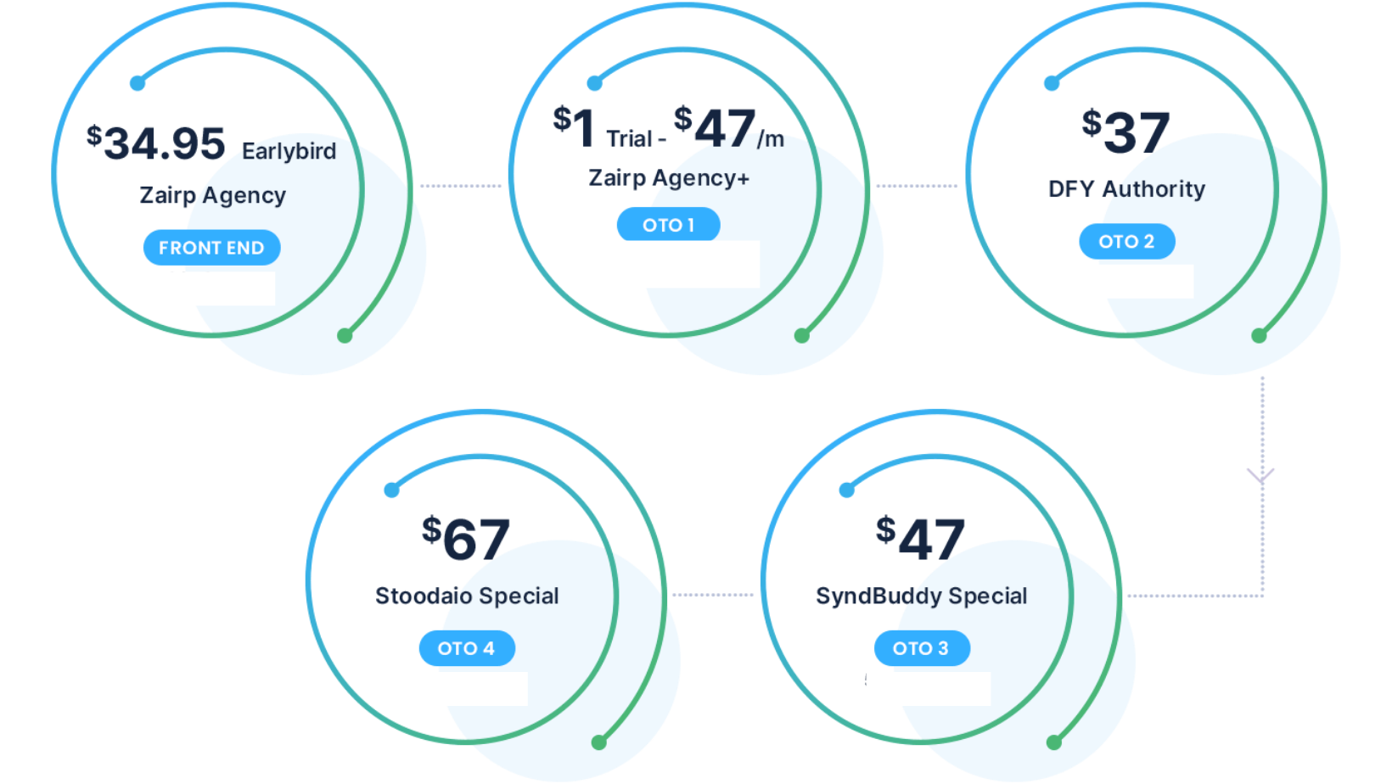1392x784 pixels.
Task: Open the Zairp Agency+ label
Action: coord(669,178)
